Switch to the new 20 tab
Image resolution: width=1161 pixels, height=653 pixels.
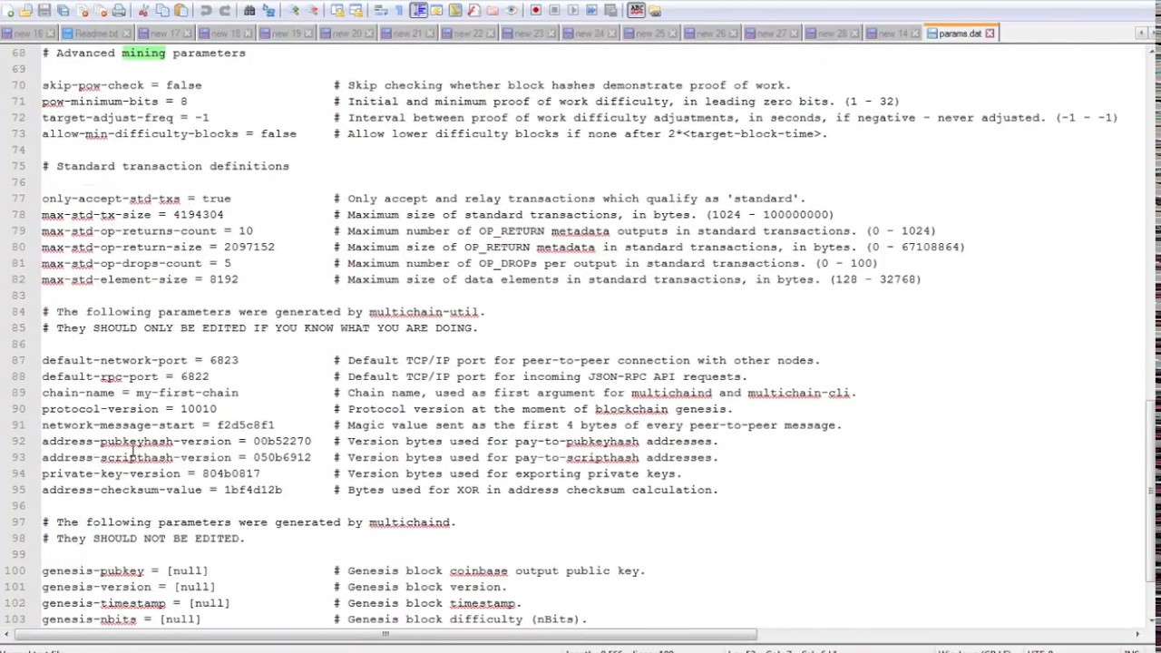coord(344,34)
